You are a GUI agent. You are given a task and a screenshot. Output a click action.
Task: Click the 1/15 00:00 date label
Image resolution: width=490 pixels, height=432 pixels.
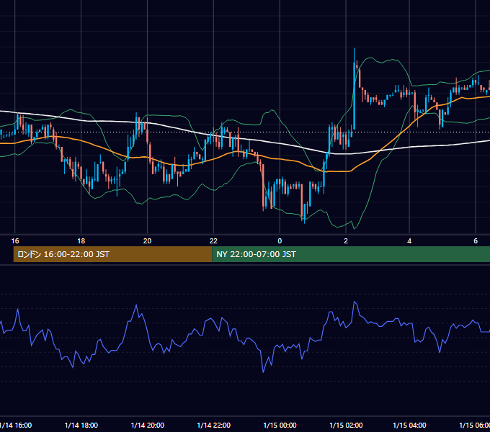click(x=280, y=425)
